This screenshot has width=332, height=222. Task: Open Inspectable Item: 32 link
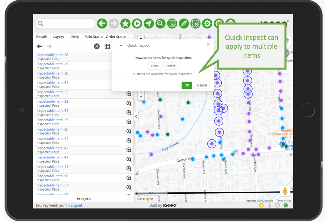52,92
